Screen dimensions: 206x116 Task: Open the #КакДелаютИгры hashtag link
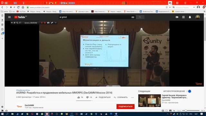23,90
